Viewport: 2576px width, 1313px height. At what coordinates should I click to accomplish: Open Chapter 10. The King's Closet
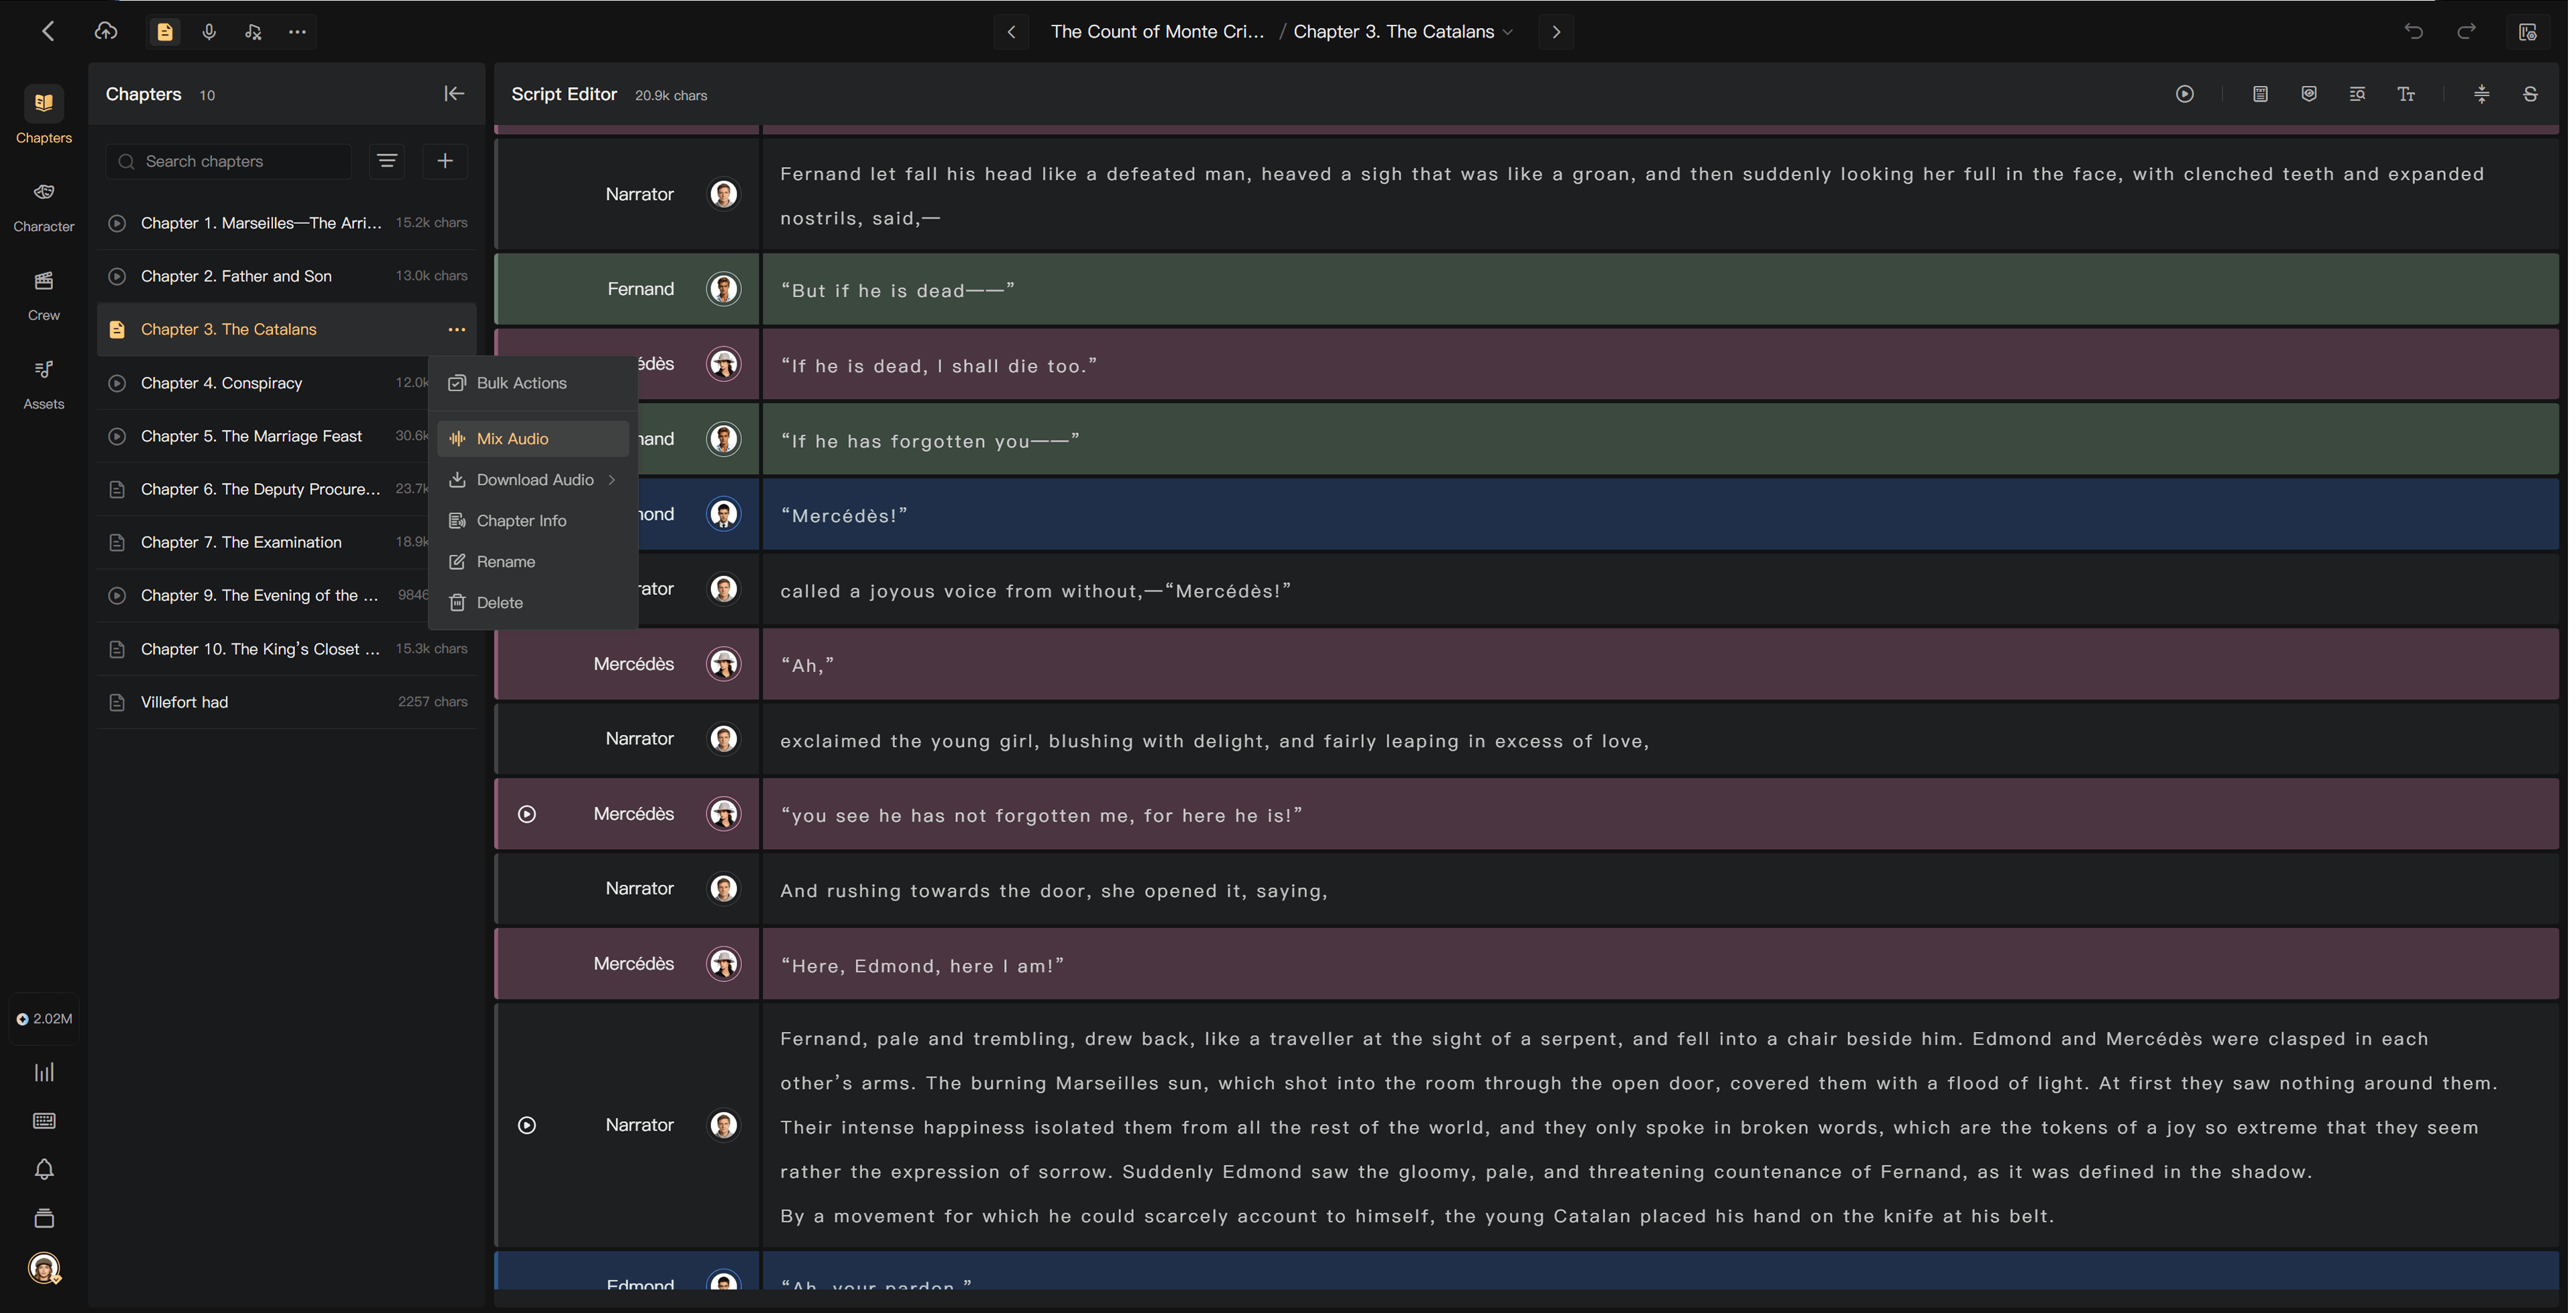click(x=286, y=649)
